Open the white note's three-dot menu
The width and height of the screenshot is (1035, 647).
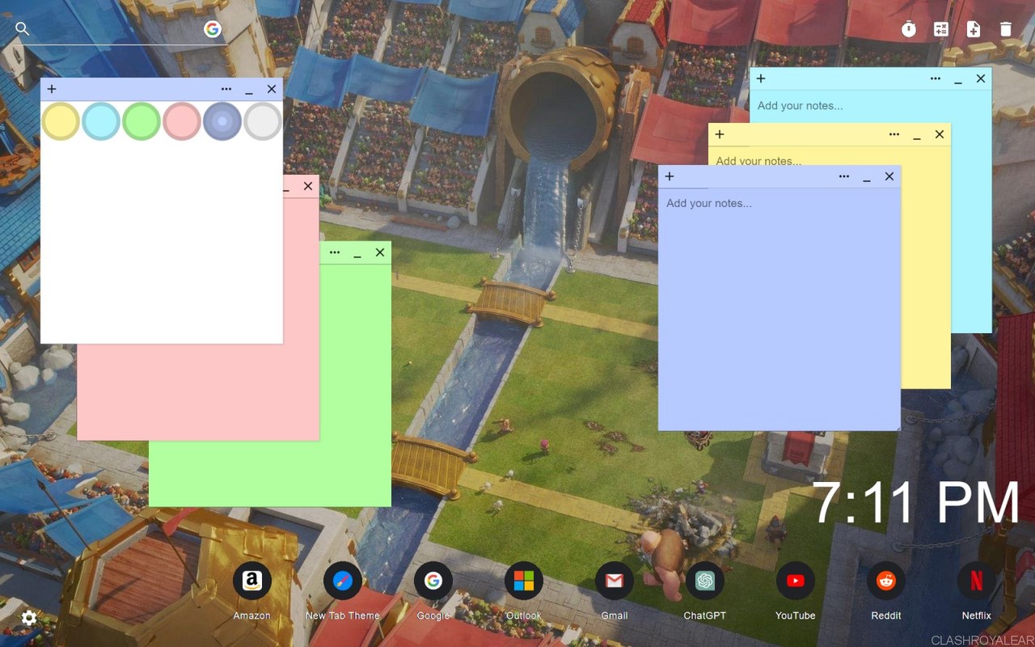point(226,89)
